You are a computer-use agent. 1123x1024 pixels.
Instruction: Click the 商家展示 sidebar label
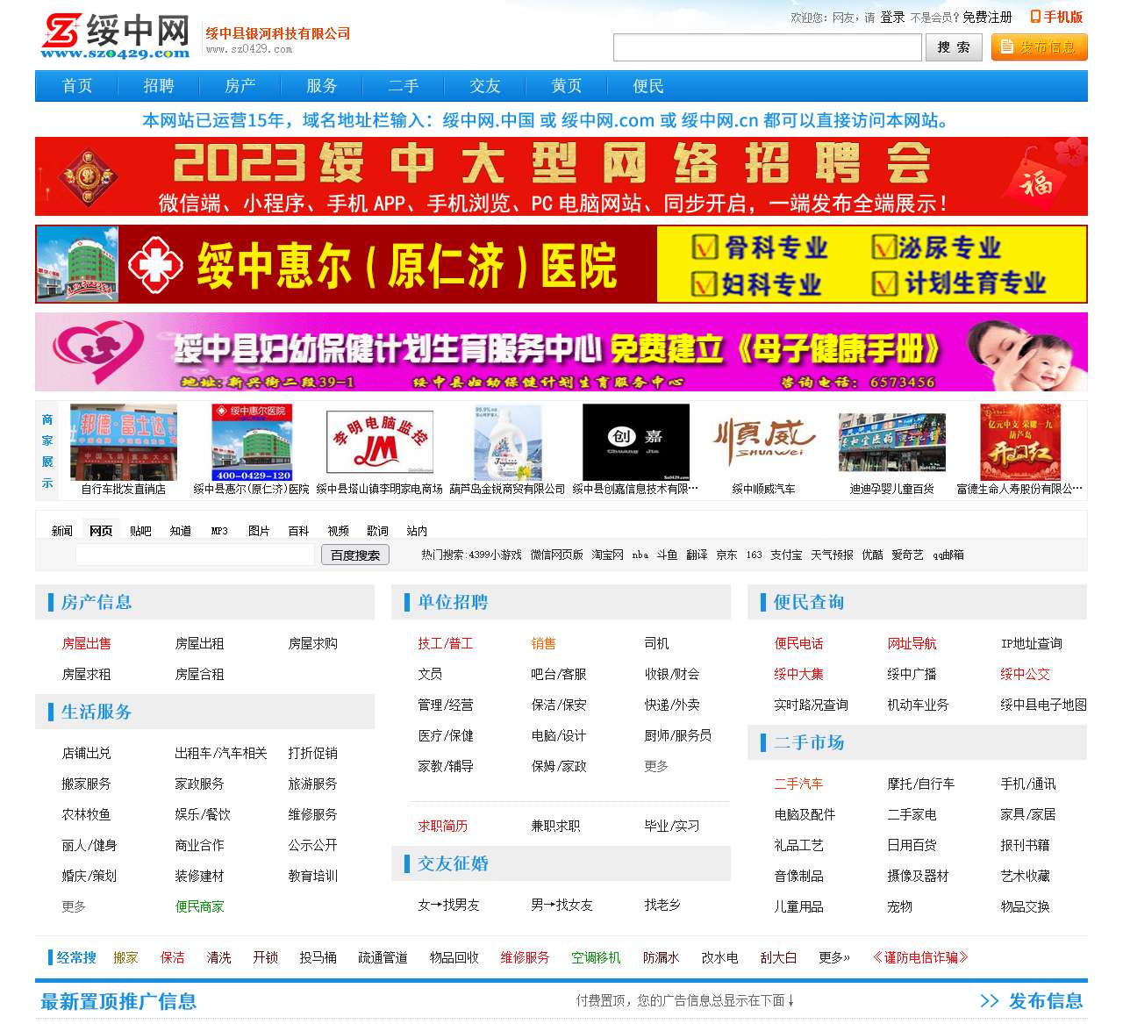46,450
